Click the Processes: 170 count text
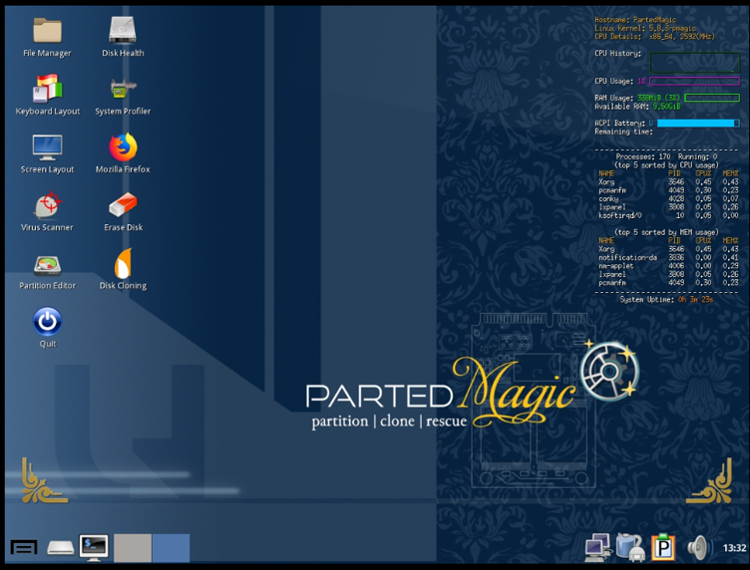 (643, 156)
